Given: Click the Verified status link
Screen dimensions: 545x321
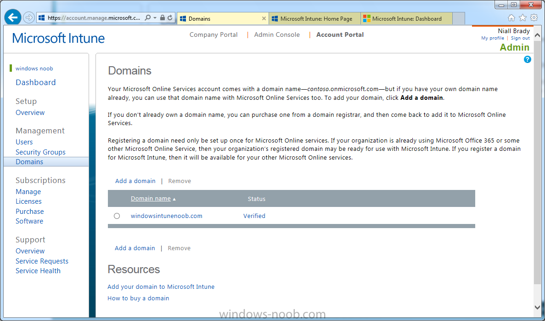Looking at the screenshot, I should point(254,216).
